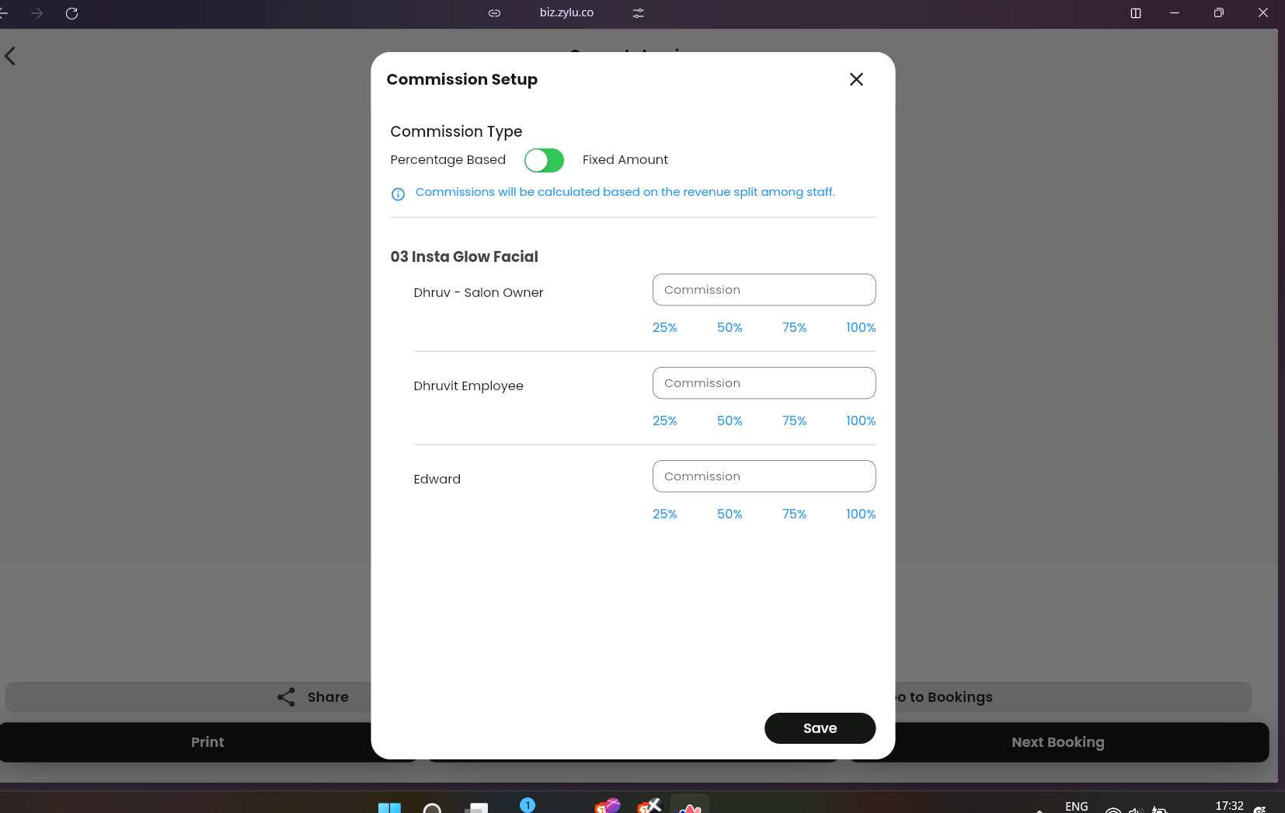
Task: Set 25% commission for Dhruv - Salon Owner
Action: point(664,328)
